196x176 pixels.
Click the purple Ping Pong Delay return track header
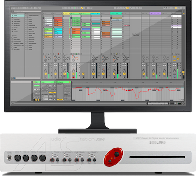pyautogui.click(x=155, y=14)
